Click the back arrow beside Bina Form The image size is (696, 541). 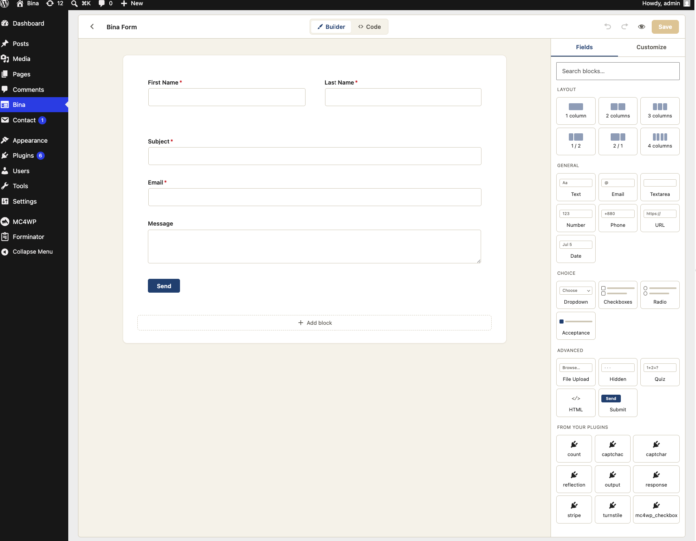92,27
